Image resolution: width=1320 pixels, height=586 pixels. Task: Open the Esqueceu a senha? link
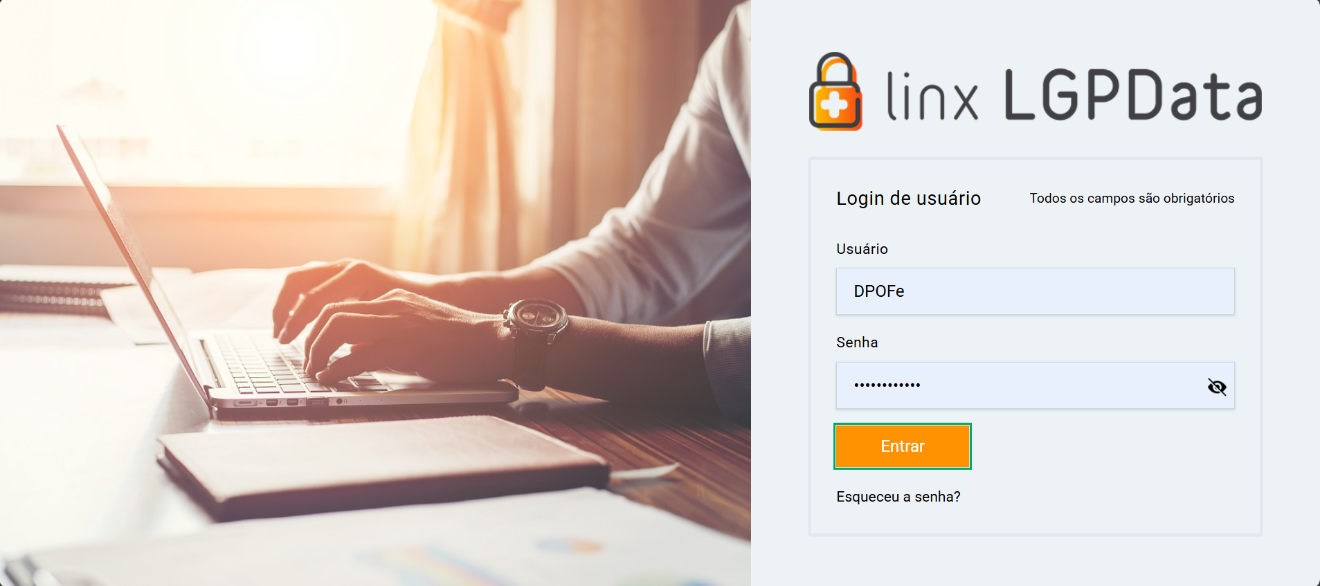click(898, 497)
